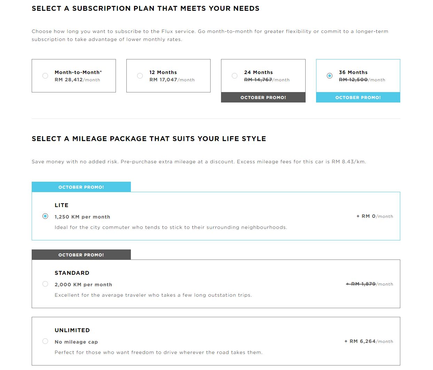The height and width of the screenshot is (370, 433).
Task: Pick the 24 Months plan radio button
Action: click(235, 76)
